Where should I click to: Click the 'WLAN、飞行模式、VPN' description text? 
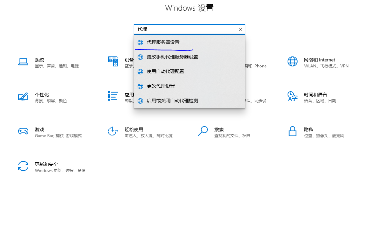pyautogui.click(x=326, y=66)
